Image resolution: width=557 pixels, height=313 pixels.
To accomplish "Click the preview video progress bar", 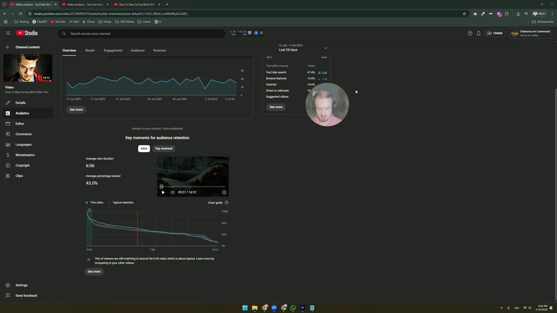I will point(193,186).
